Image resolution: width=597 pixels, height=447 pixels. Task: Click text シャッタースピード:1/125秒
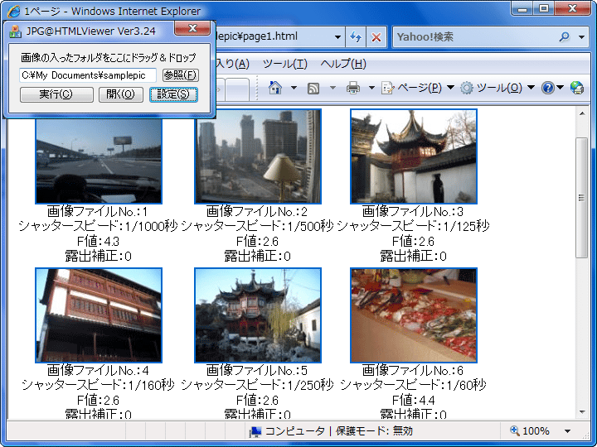point(413,226)
